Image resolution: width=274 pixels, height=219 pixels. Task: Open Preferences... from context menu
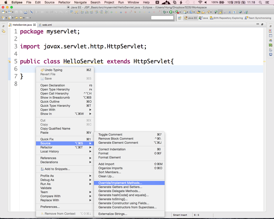(x=65, y=207)
